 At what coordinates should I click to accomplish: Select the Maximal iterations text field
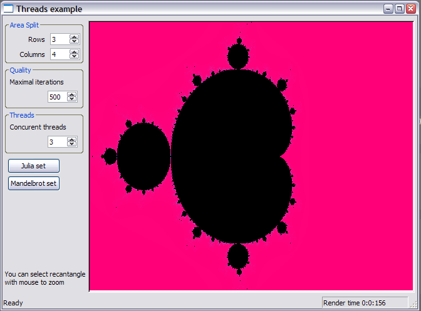click(57, 97)
